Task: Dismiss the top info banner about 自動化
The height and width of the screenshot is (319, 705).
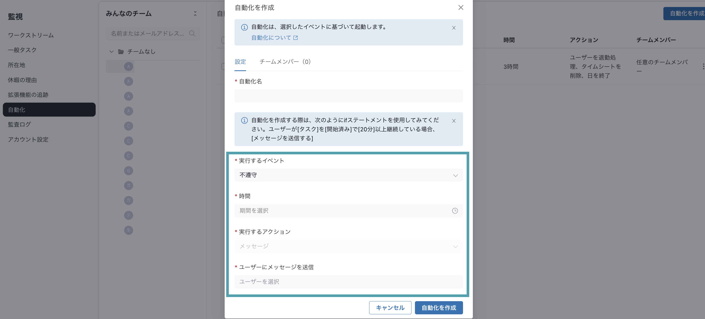Action: click(x=453, y=28)
